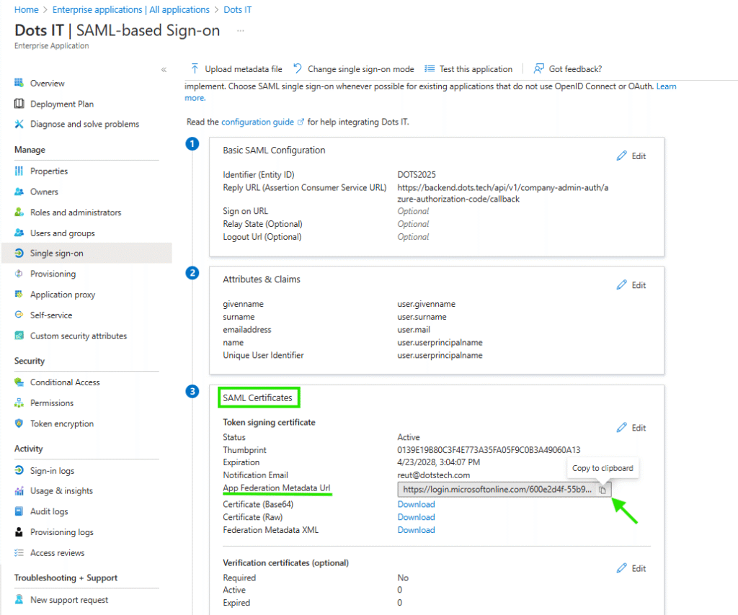
Task: Select Conditional Access under Security
Action: (x=65, y=382)
